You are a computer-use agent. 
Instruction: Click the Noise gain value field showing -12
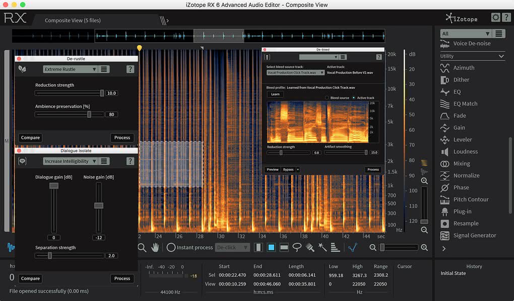pyautogui.click(x=99, y=238)
